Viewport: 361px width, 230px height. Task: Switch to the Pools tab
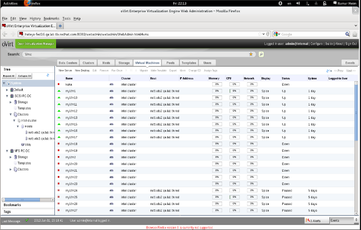(x=171, y=63)
